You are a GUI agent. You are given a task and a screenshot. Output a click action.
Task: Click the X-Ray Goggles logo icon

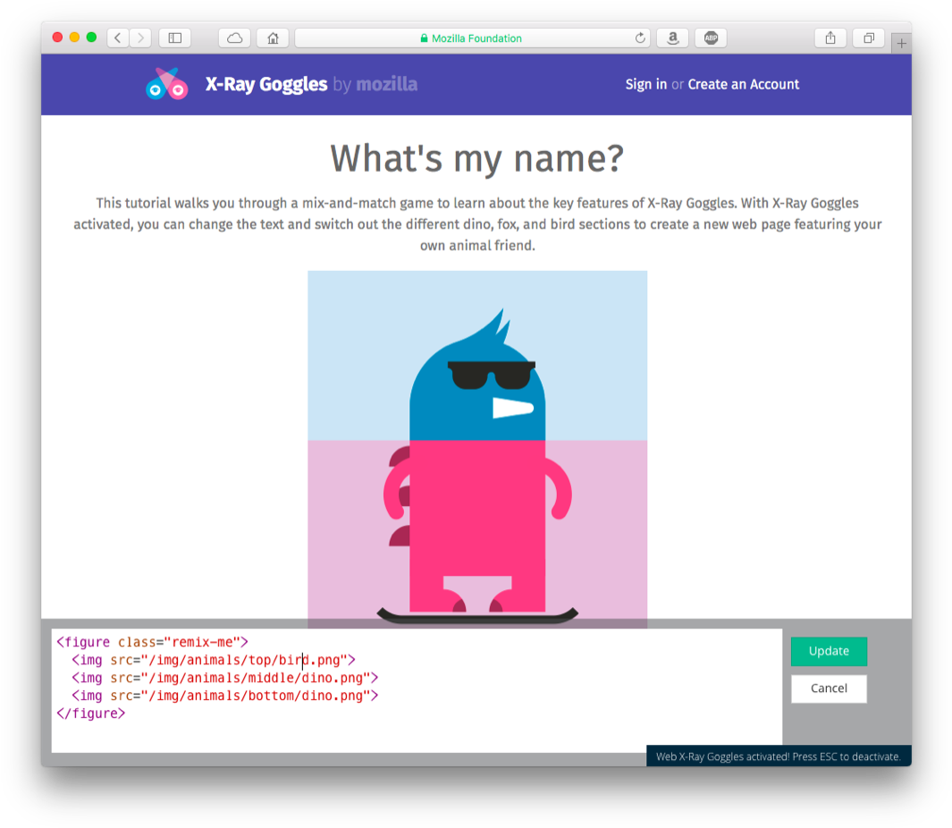[167, 84]
